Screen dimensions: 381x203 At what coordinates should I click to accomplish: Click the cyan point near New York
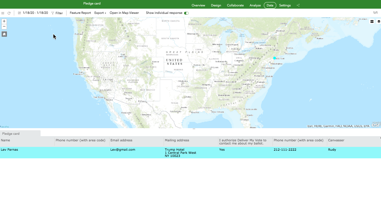pos(274,58)
